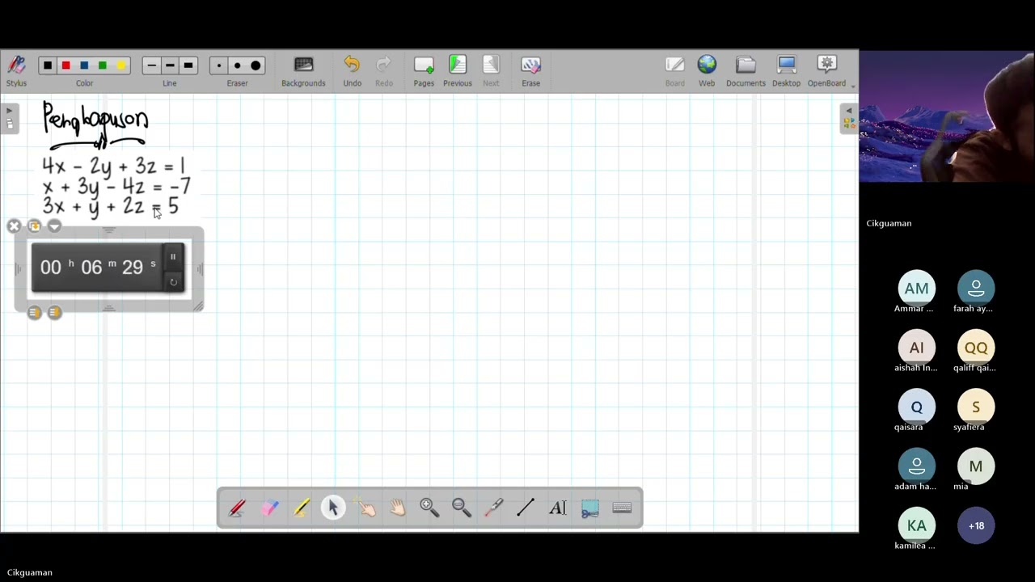Image resolution: width=1035 pixels, height=582 pixels.
Task: Activate the selector arrow tool
Action: point(333,508)
